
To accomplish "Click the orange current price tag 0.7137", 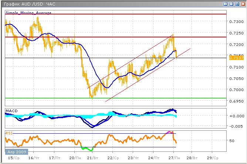I will [234, 58].
